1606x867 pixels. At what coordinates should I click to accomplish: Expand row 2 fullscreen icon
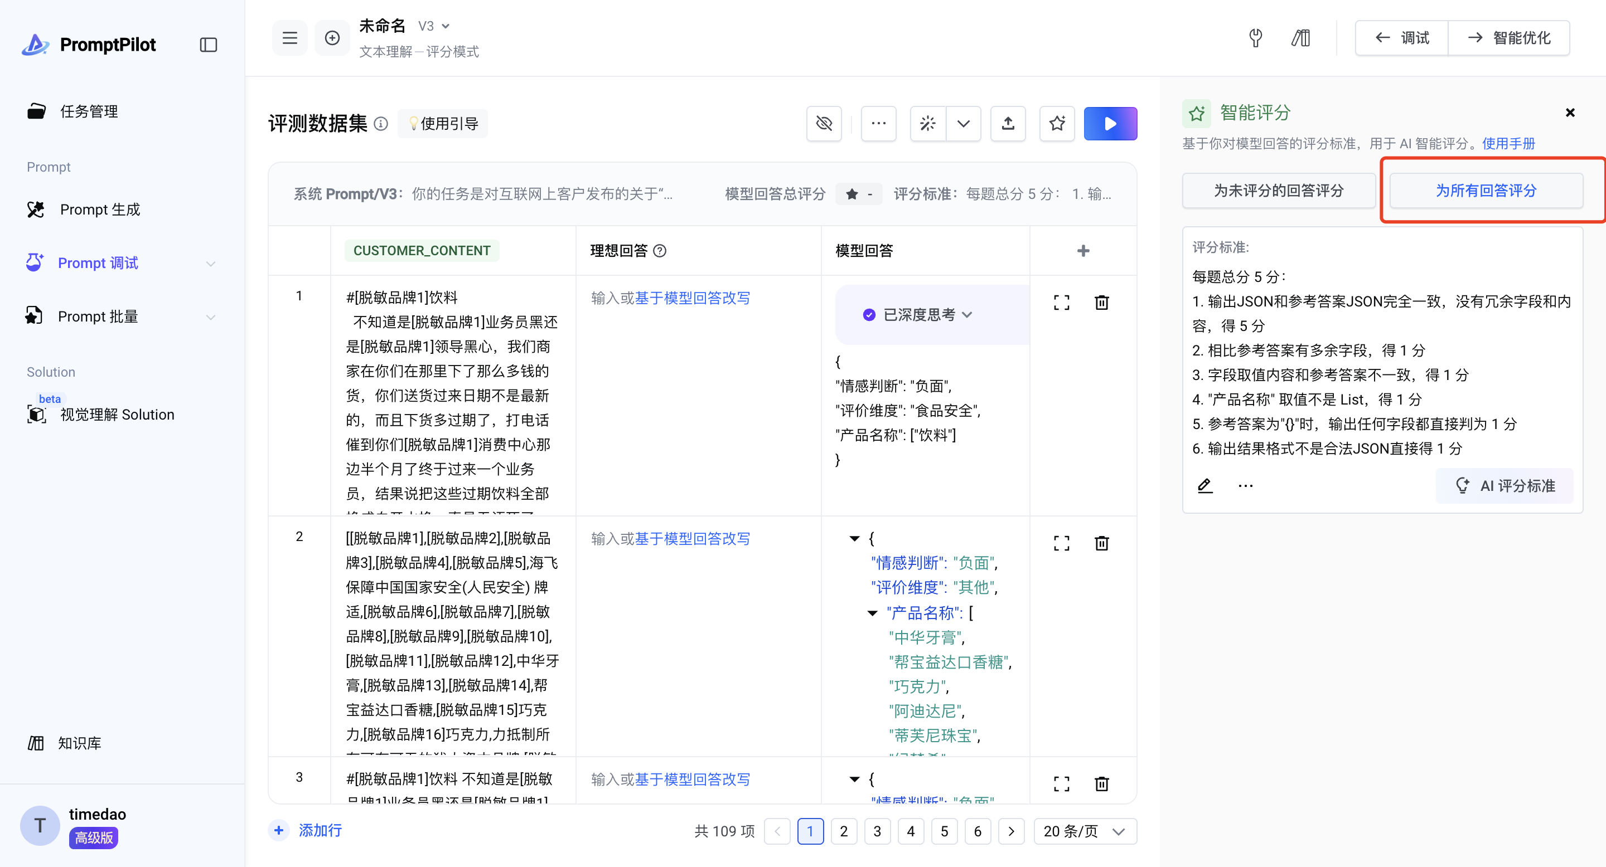(1061, 543)
